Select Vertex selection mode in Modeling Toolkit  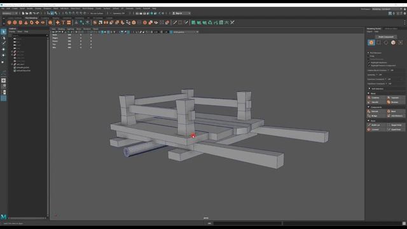[379, 43]
